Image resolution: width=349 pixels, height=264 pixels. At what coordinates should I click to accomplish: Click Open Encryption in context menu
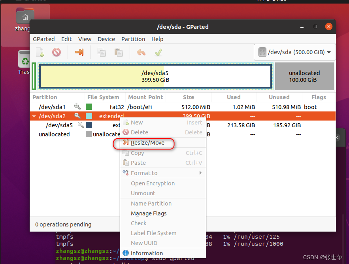163,183
